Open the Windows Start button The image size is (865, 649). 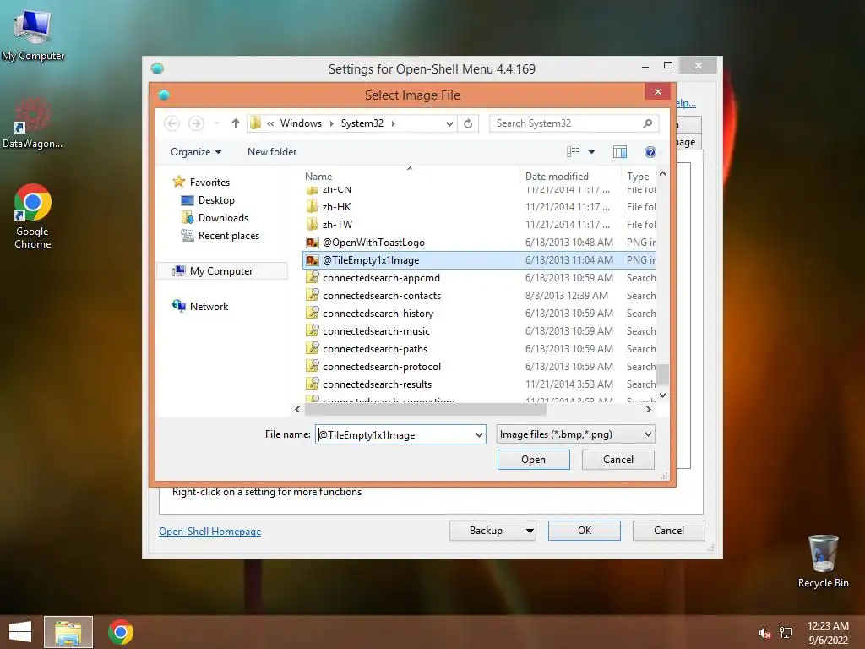pos(20,632)
